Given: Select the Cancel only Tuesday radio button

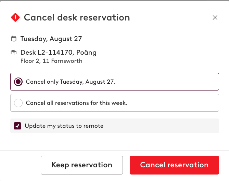Looking at the screenshot, I should (x=18, y=82).
